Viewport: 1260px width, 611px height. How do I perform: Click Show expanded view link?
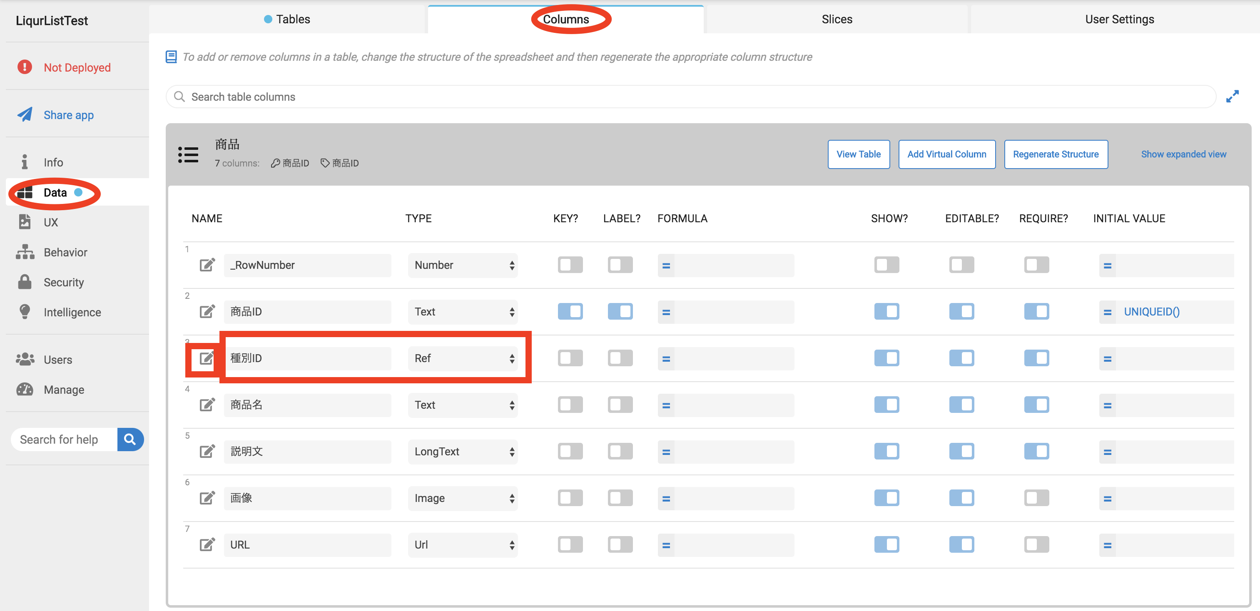click(x=1183, y=154)
